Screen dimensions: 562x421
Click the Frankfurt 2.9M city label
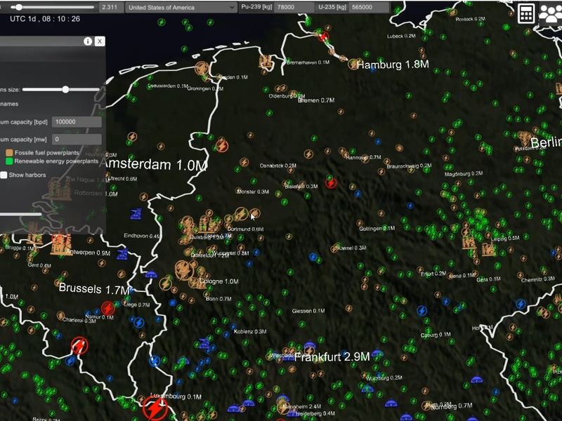(332, 357)
